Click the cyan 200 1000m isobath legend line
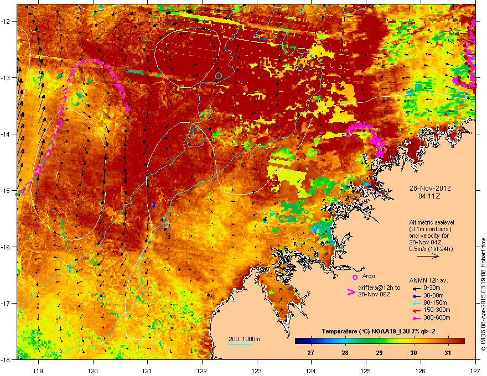This screenshot has width=487, height=376. [x=240, y=344]
